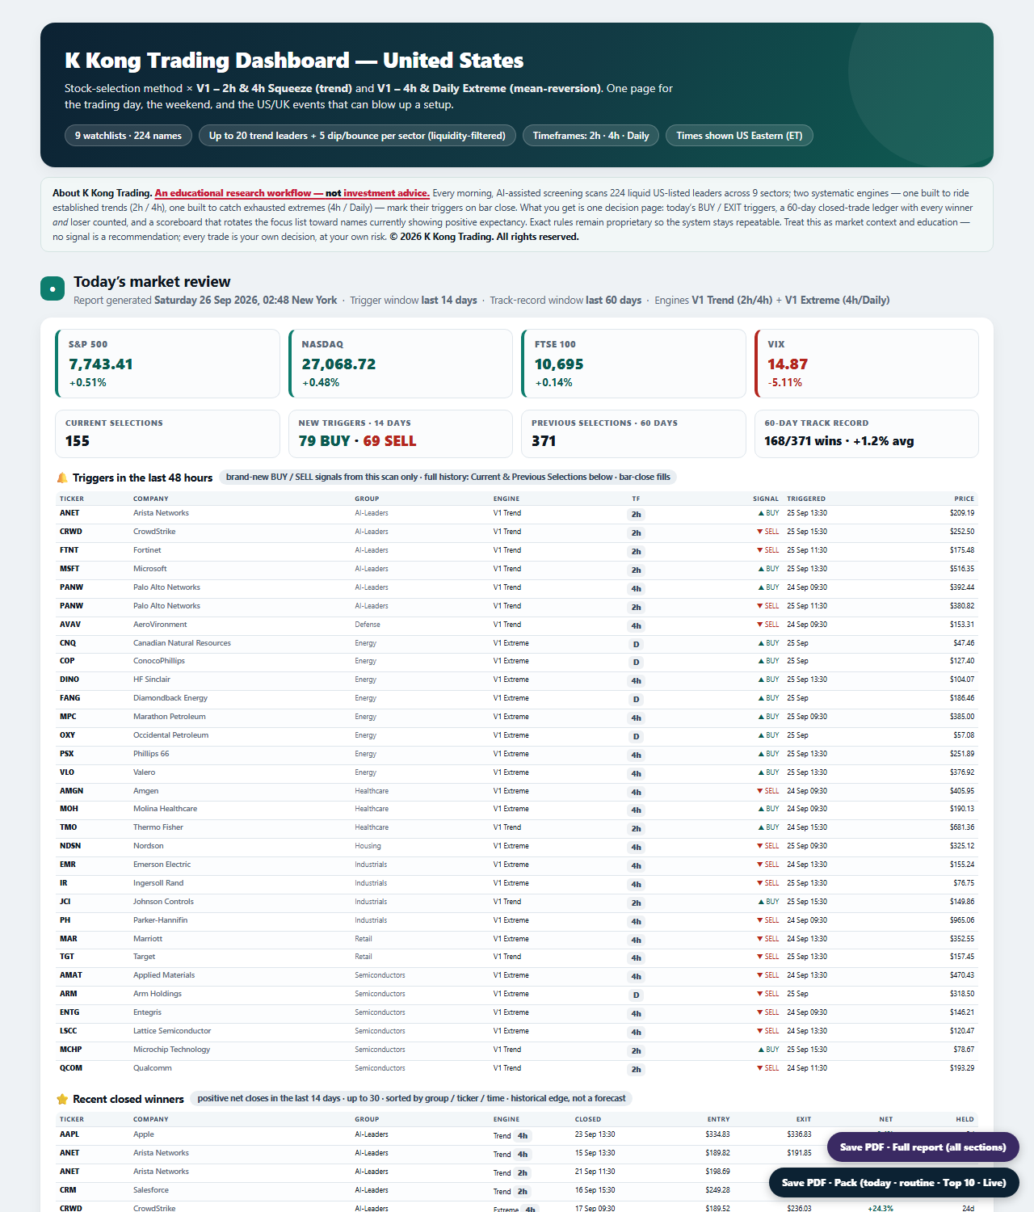Click Microchip Technology company name

pyautogui.click(x=171, y=1050)
